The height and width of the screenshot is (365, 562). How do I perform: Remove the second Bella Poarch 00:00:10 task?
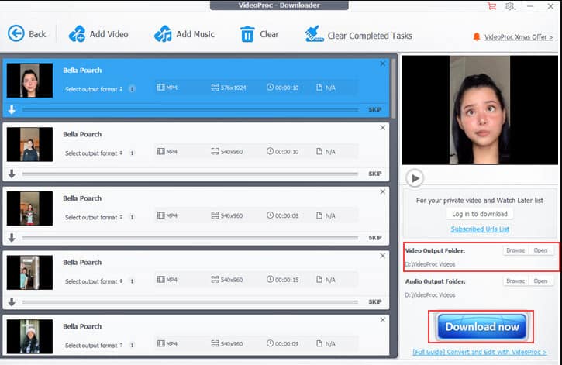tap(382, 128)
